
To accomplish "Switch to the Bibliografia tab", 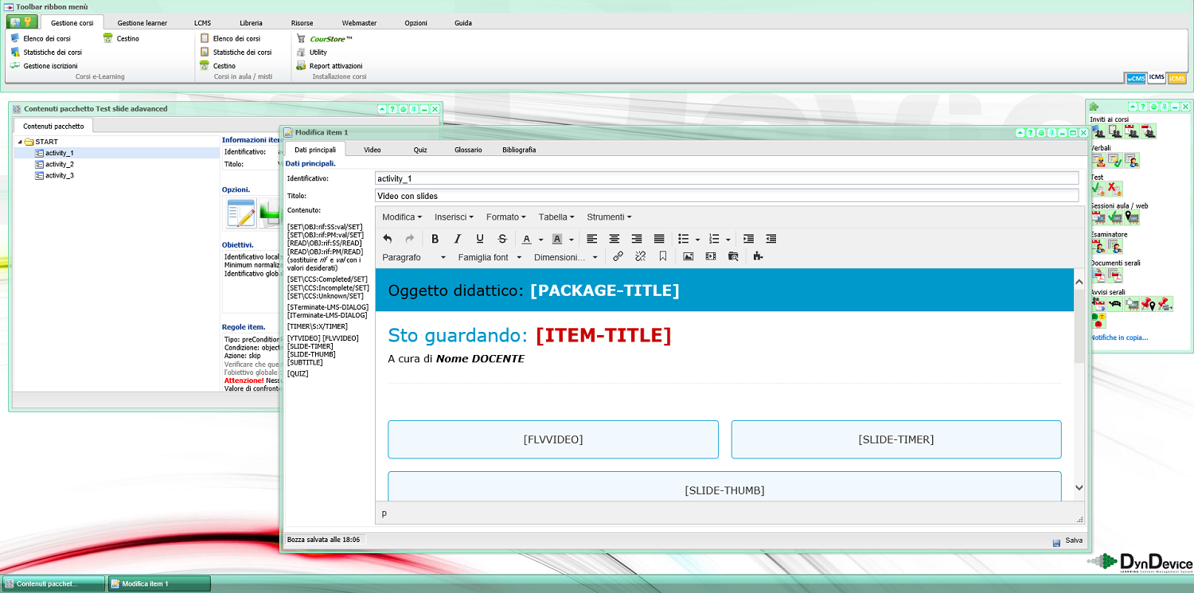I will tap(519, 150).
